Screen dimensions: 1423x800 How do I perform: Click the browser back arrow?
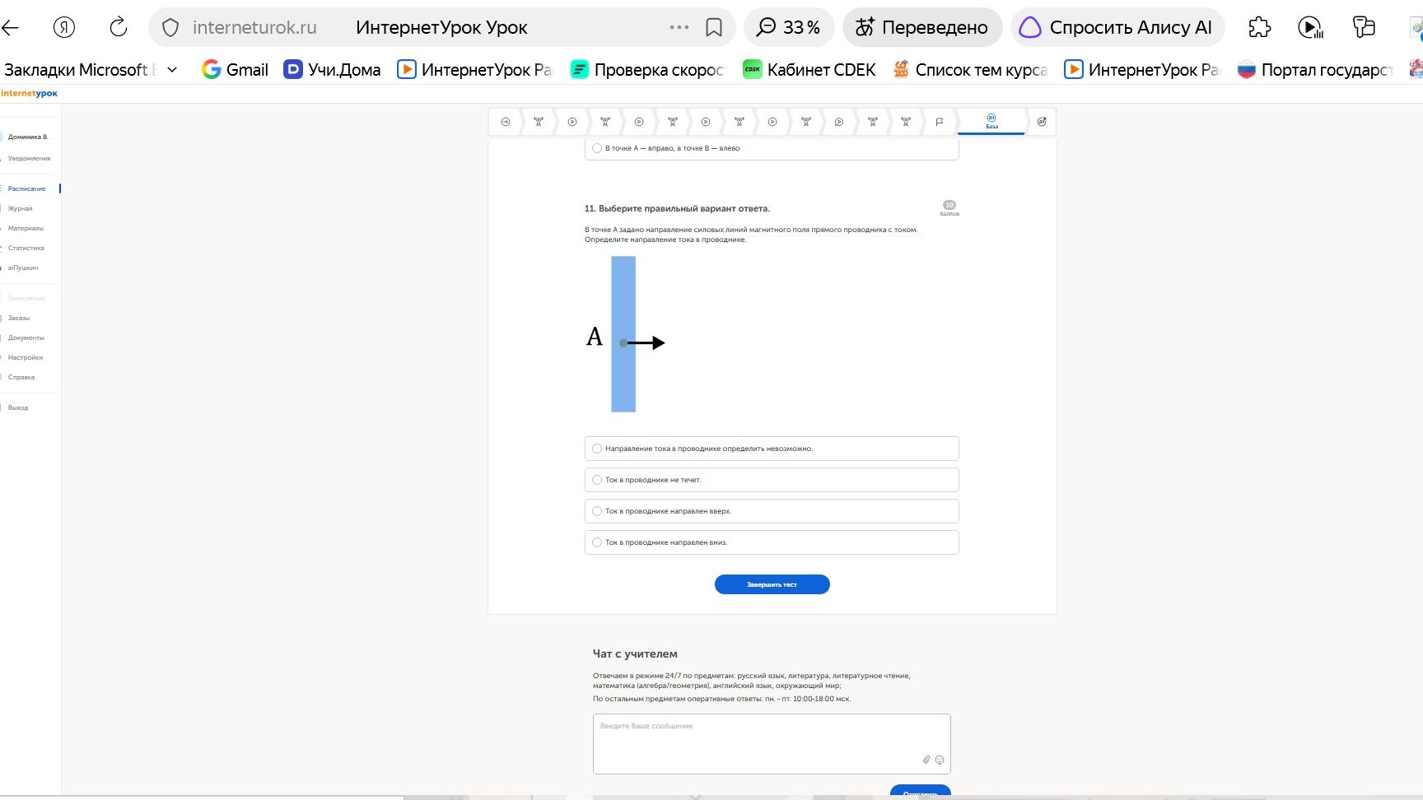point(10,28)
